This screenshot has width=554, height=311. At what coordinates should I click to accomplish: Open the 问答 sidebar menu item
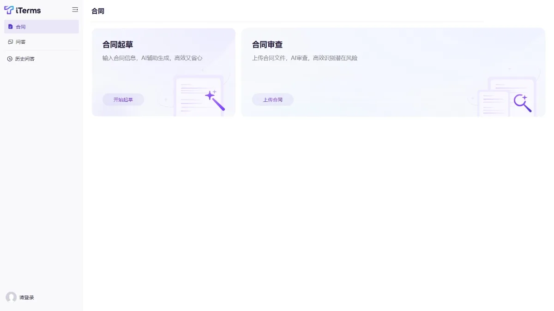click(42, 42)
